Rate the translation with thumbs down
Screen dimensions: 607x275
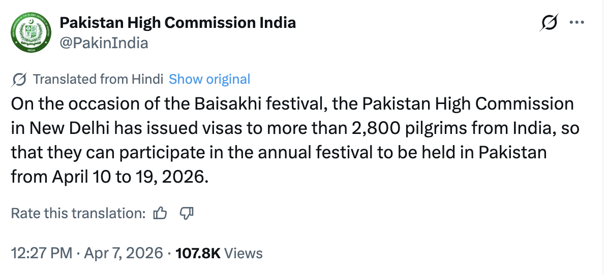tap(187, 213)
